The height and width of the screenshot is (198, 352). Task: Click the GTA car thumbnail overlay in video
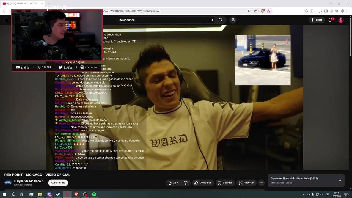263,60
